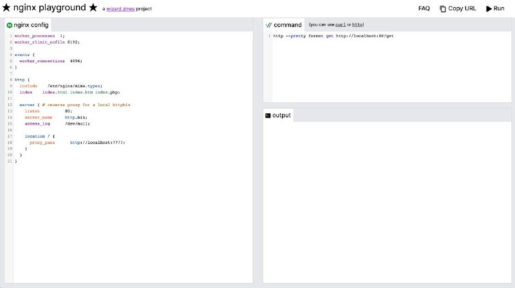Select the output tab
This screenshot has width=515, height=288.
pos(278,116)
